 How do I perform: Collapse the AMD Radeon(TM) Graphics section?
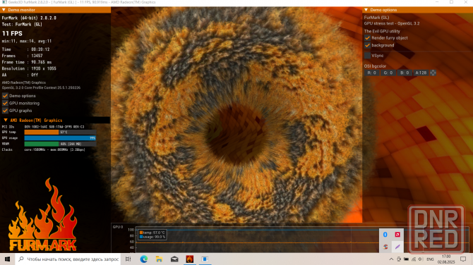tap(6, 120)
